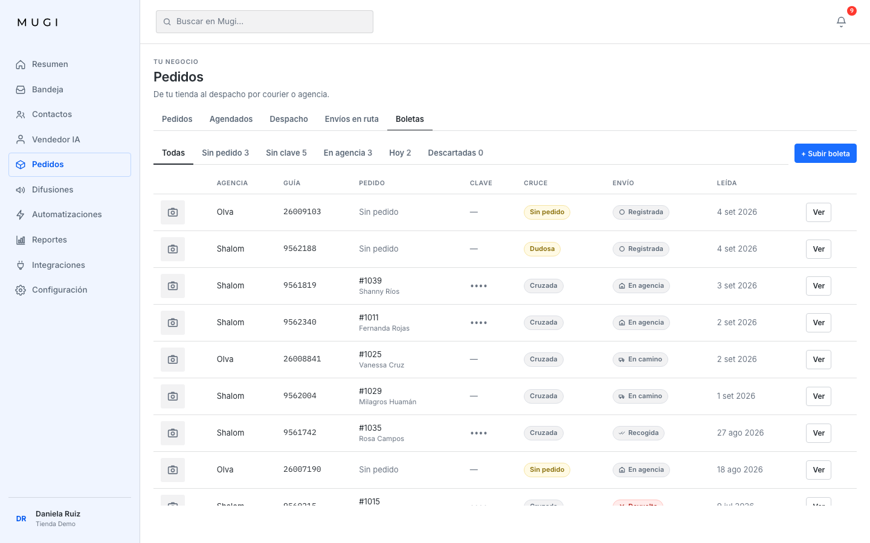
Task: Click En agencia status for guía 26007190
Action: pos(641,470)
